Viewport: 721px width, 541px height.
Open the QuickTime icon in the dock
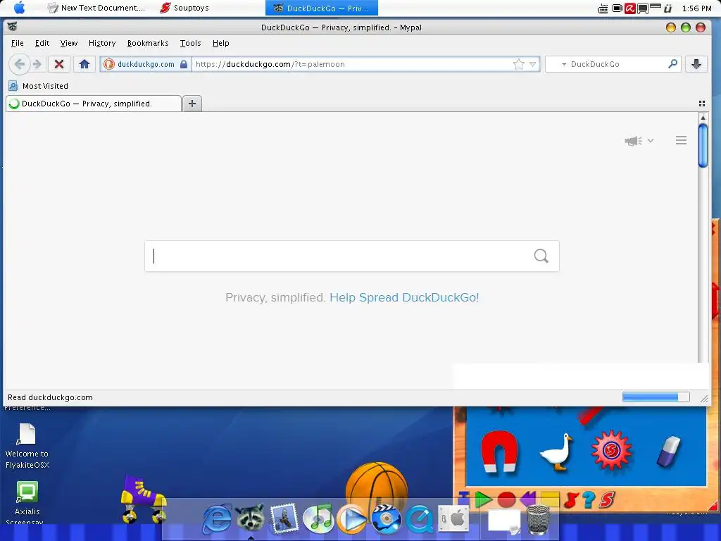[420, 519]
